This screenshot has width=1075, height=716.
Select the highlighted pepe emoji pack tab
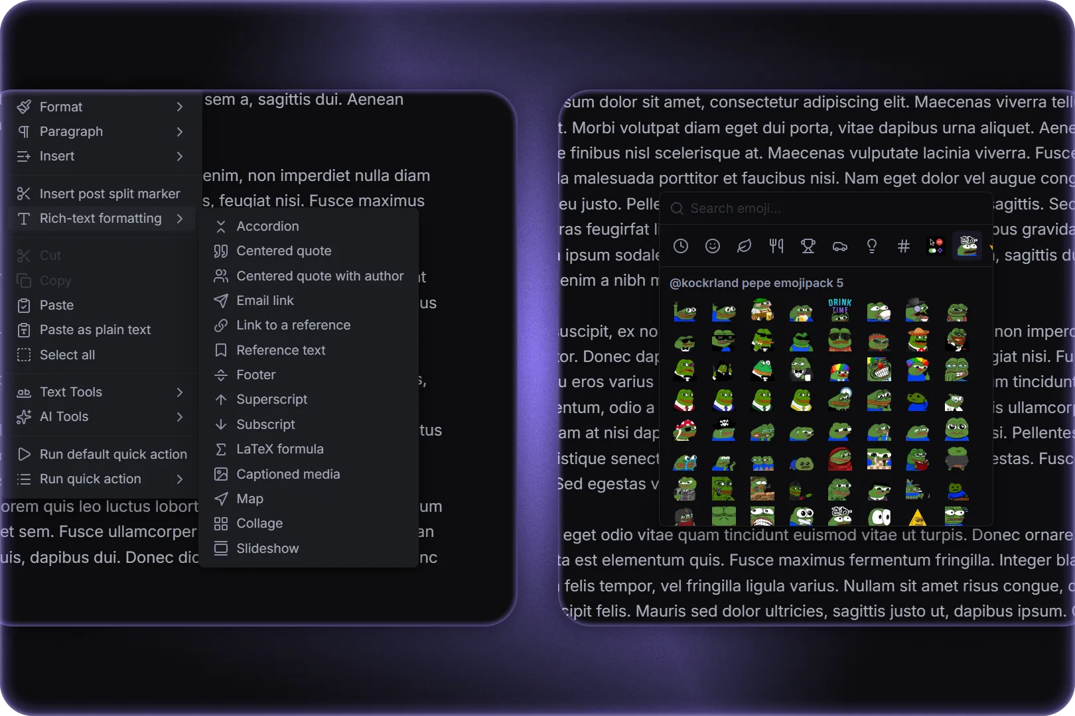(x=967, y=246)
